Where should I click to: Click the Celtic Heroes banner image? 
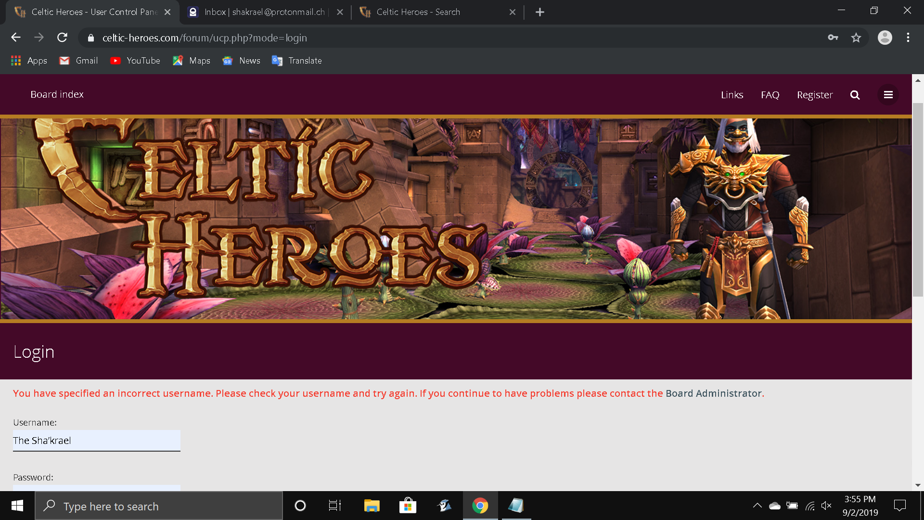tap(456, 219)
